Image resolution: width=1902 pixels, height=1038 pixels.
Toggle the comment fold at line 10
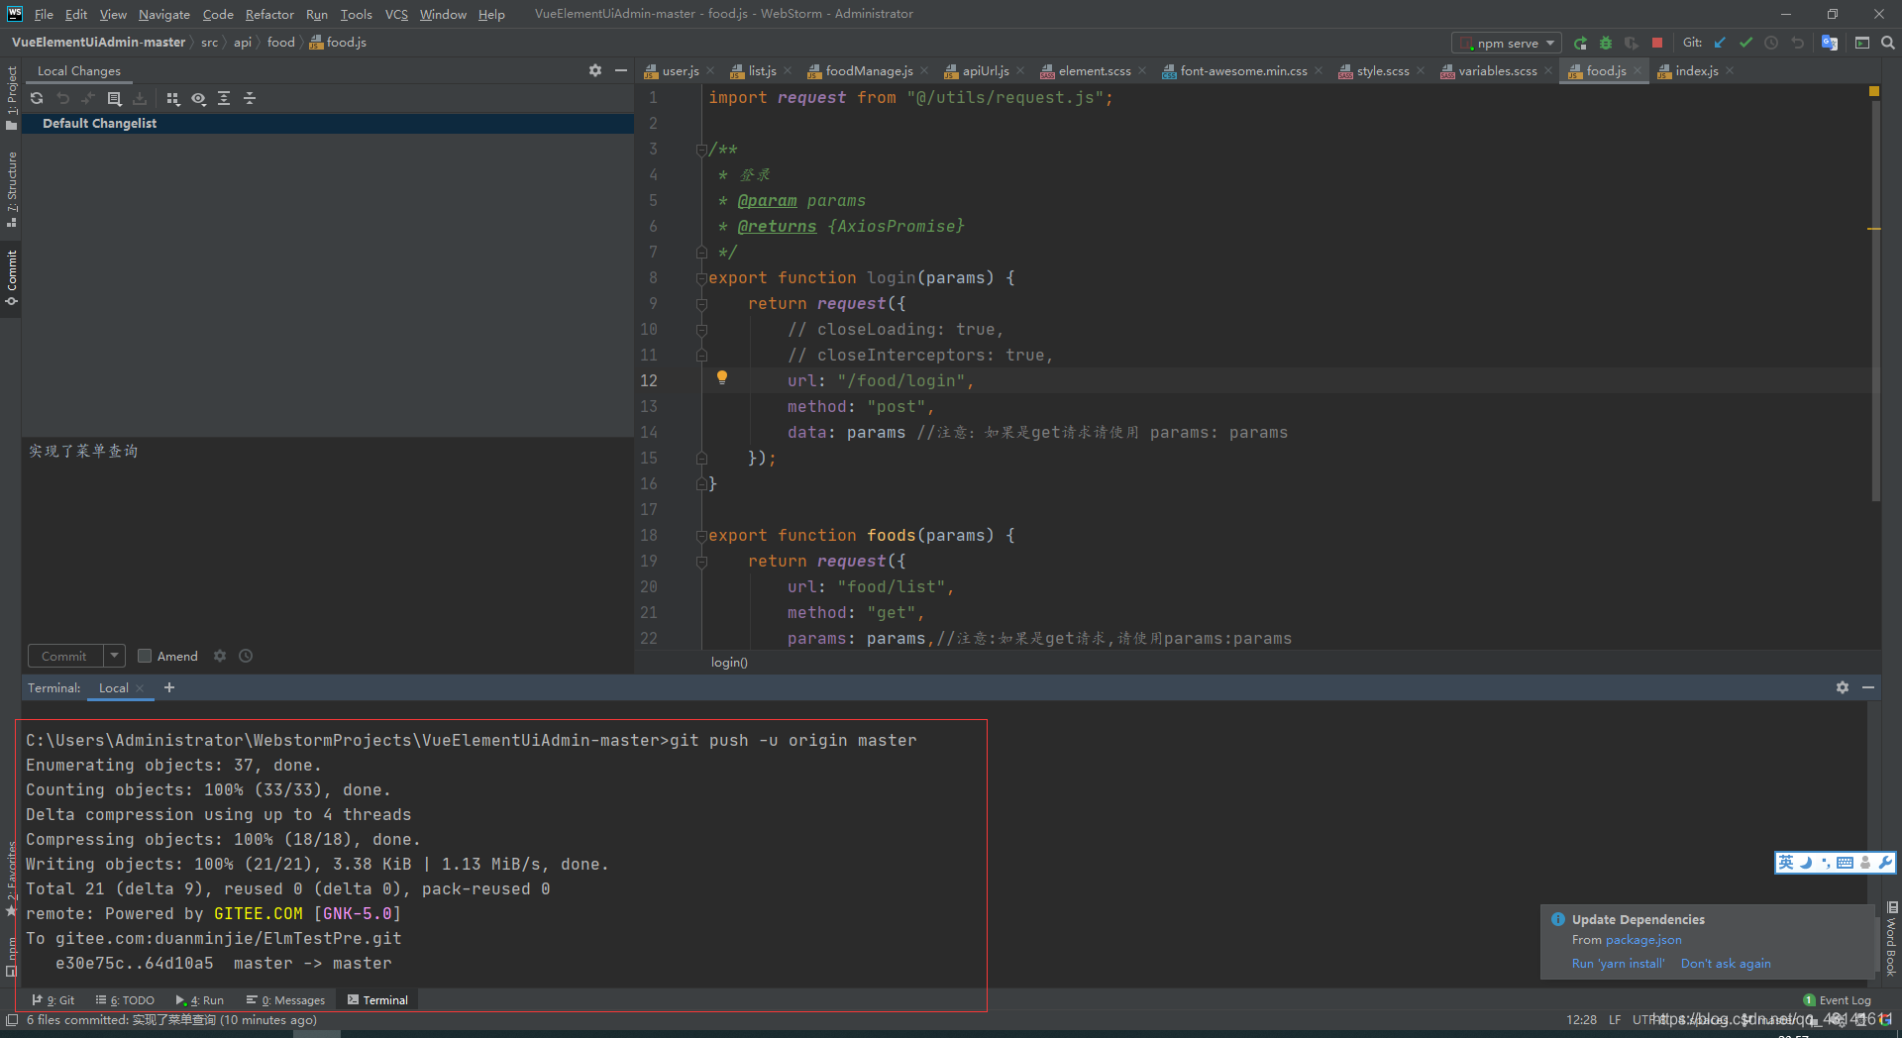tap(701, 330)
